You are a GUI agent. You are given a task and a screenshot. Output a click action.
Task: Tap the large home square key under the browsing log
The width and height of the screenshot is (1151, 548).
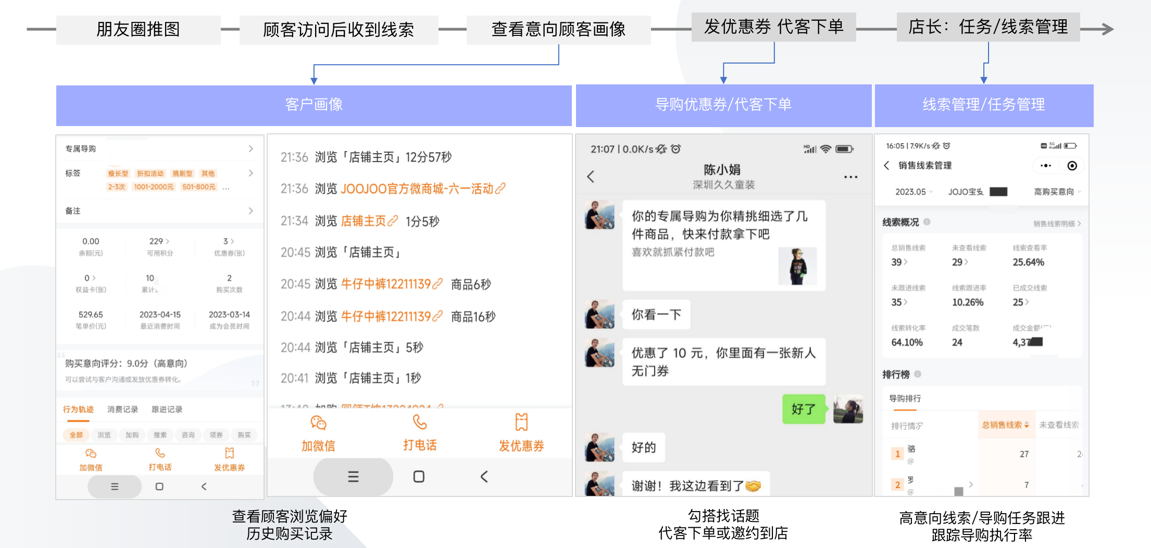(419, 477)
